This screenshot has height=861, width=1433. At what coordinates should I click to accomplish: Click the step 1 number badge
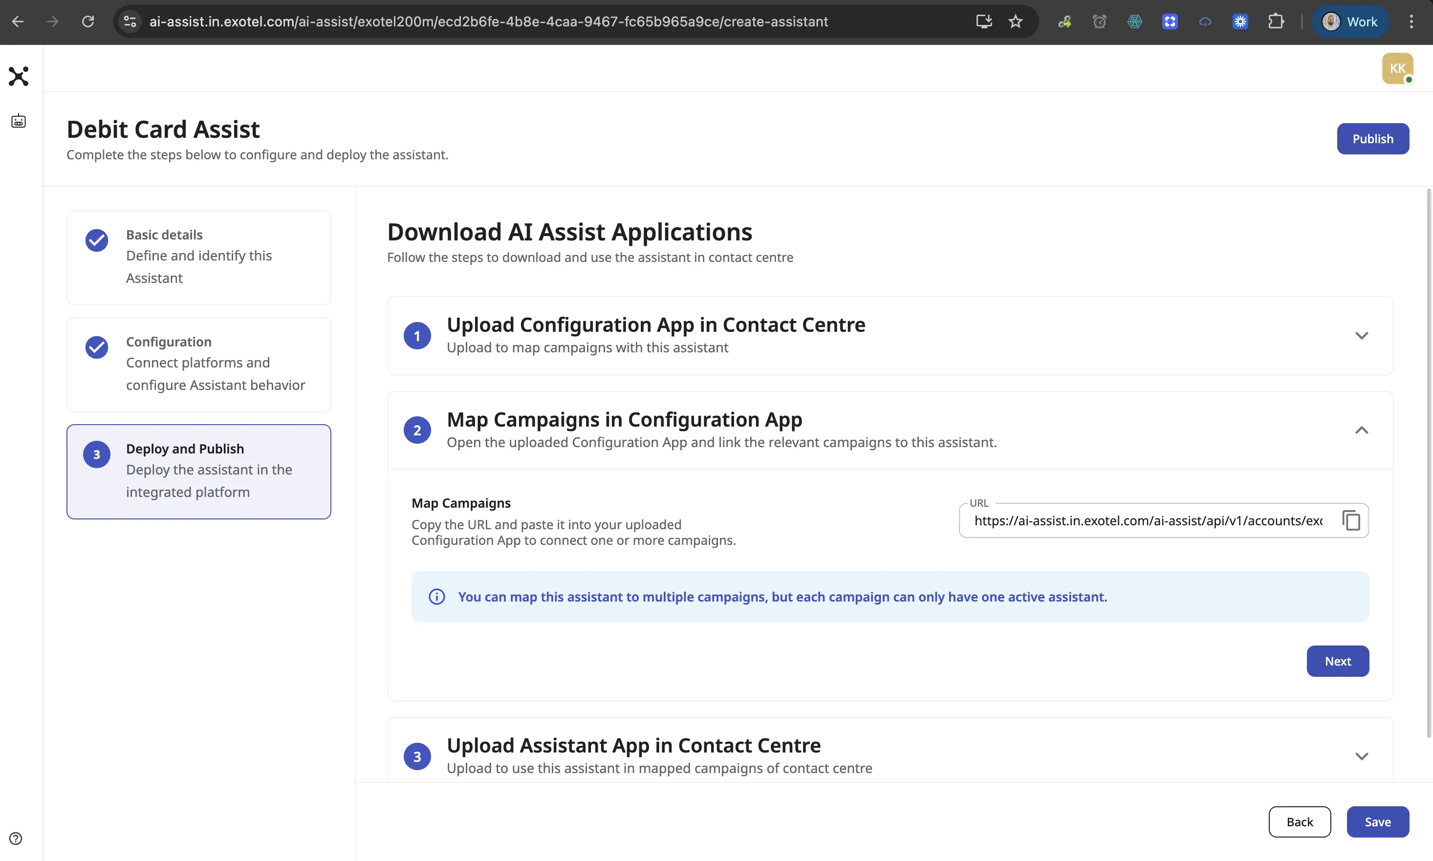[416, 335]
